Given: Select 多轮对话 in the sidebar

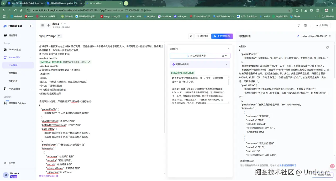Looking at the screenshot, I should point(13,81).
